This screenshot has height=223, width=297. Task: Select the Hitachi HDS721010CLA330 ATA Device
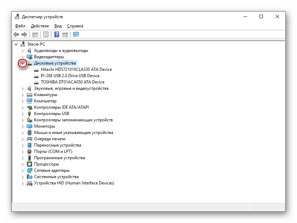point(76,69)
